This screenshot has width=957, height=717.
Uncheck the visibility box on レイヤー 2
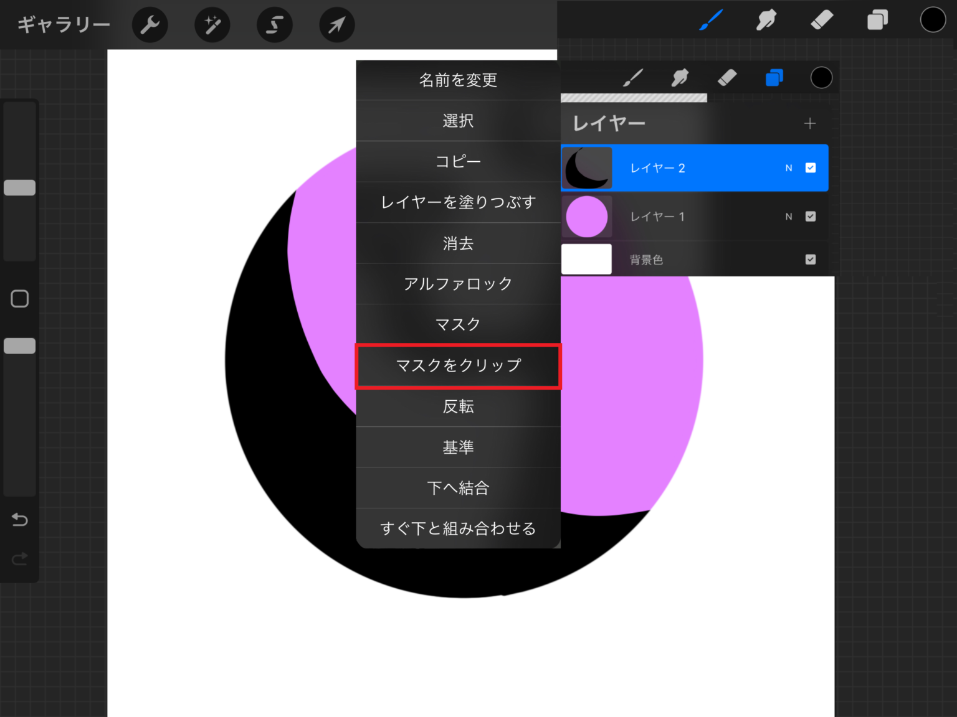point(811,167)
